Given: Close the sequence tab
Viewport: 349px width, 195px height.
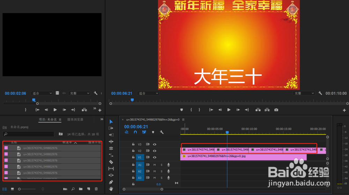Looking at the screenshot, I should 122,120.
